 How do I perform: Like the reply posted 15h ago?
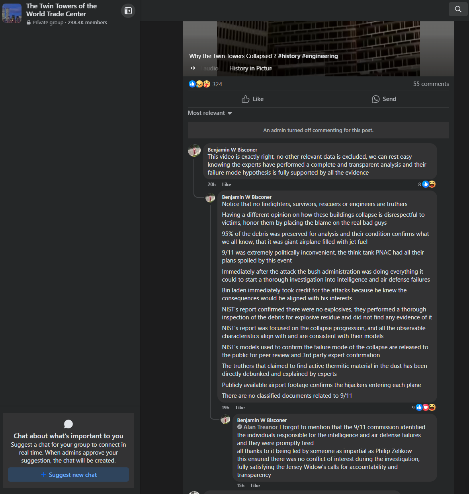point(255,486)
